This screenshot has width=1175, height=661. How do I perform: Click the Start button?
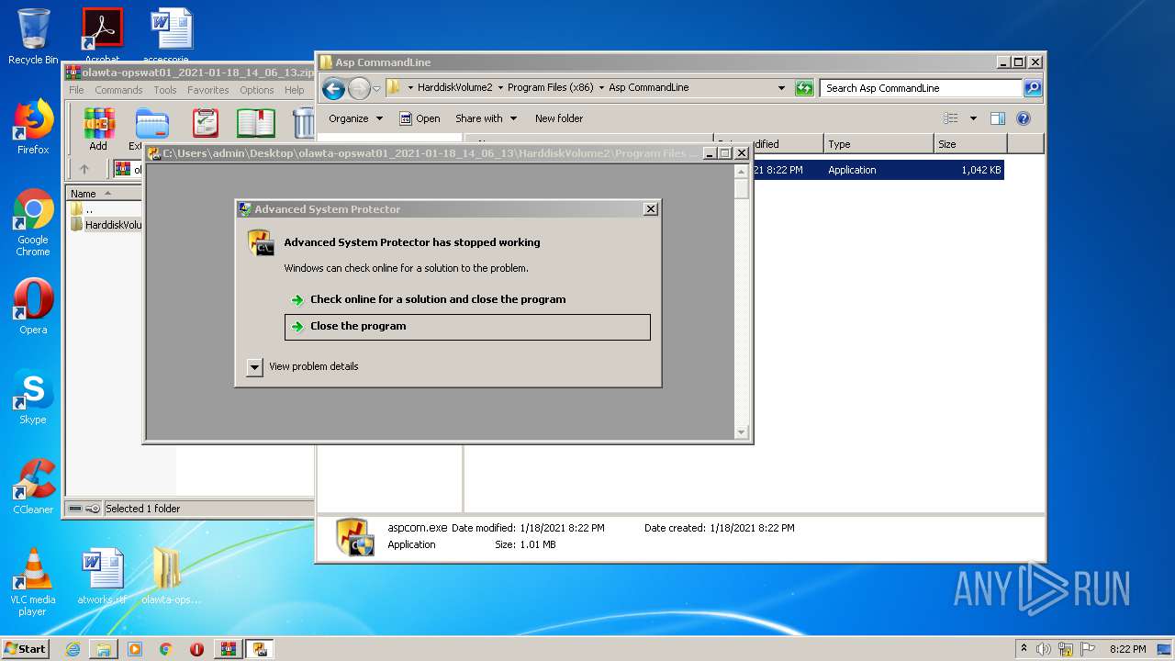[25, 648]
